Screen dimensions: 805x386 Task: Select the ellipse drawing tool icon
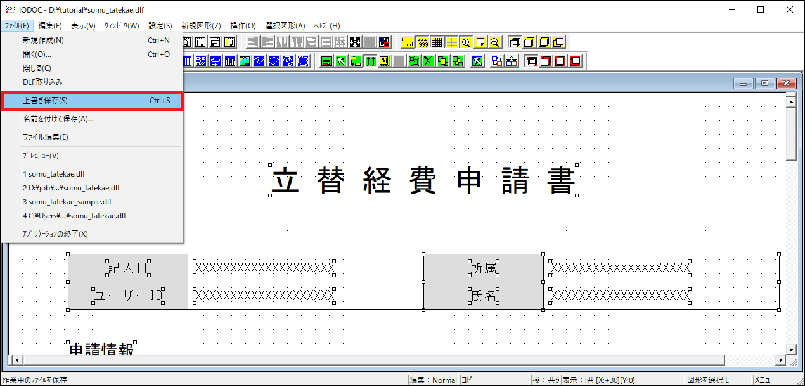point(273,61)
